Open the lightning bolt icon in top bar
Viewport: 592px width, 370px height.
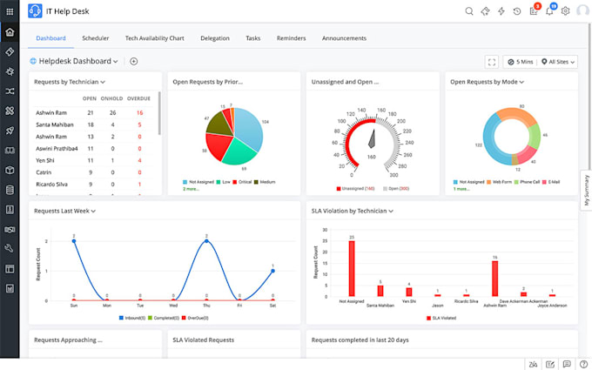[x=501, y=11]
